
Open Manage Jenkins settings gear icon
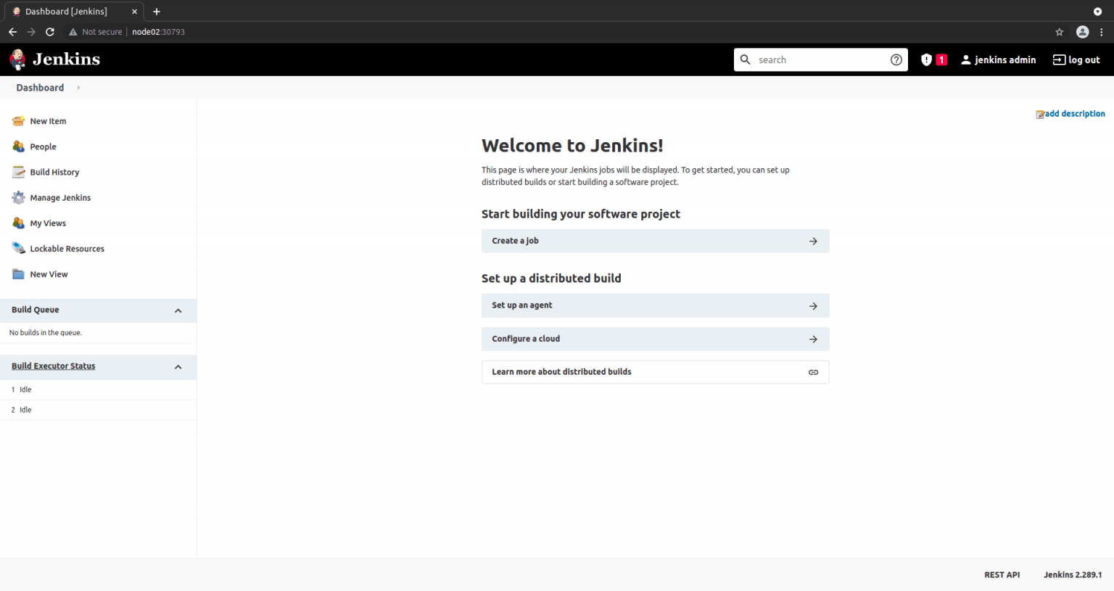click(x=18, y=197)
